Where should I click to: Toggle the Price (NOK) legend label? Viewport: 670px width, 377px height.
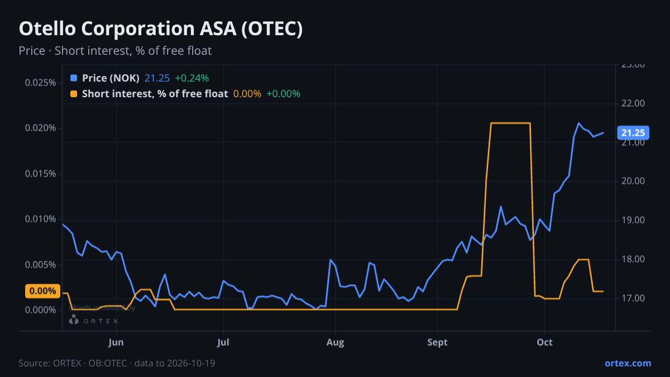coord(111,78)
